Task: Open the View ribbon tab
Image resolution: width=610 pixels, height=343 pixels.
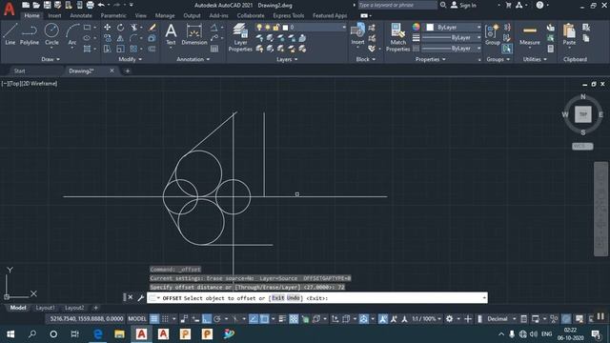Action: 141,15
